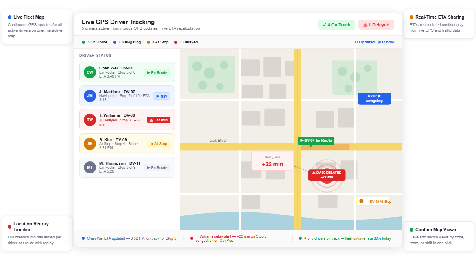Click the green En Route badge for DV-04
Screen dimensions: 476x260
pyautogui.click(x=157, y=72)
